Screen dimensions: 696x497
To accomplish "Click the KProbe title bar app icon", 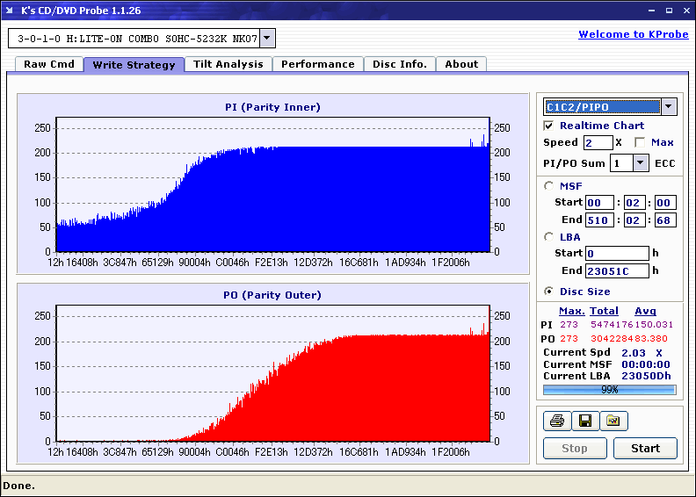I will pos(10,11).
